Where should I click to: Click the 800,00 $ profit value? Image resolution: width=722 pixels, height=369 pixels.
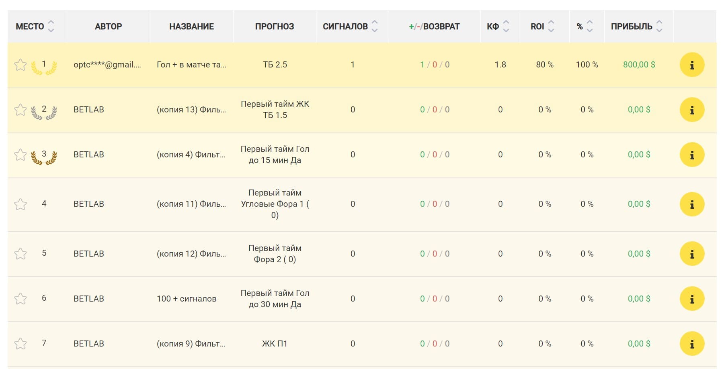pos(639,65)
